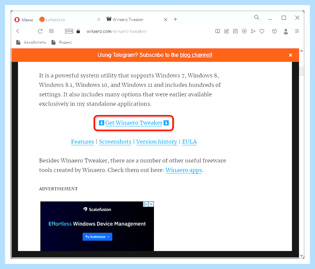Close the Scalefusion advertisement X
This screenshot has height=269, width=315.
[151, 204]
